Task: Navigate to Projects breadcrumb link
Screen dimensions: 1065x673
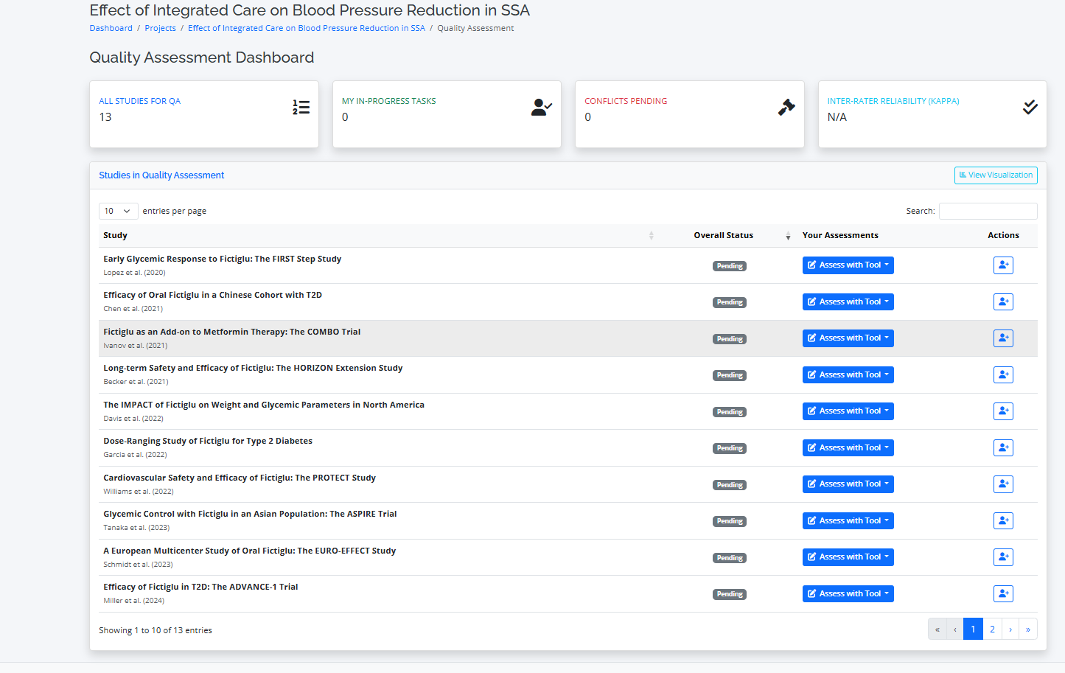Action: tap(160, 28)
